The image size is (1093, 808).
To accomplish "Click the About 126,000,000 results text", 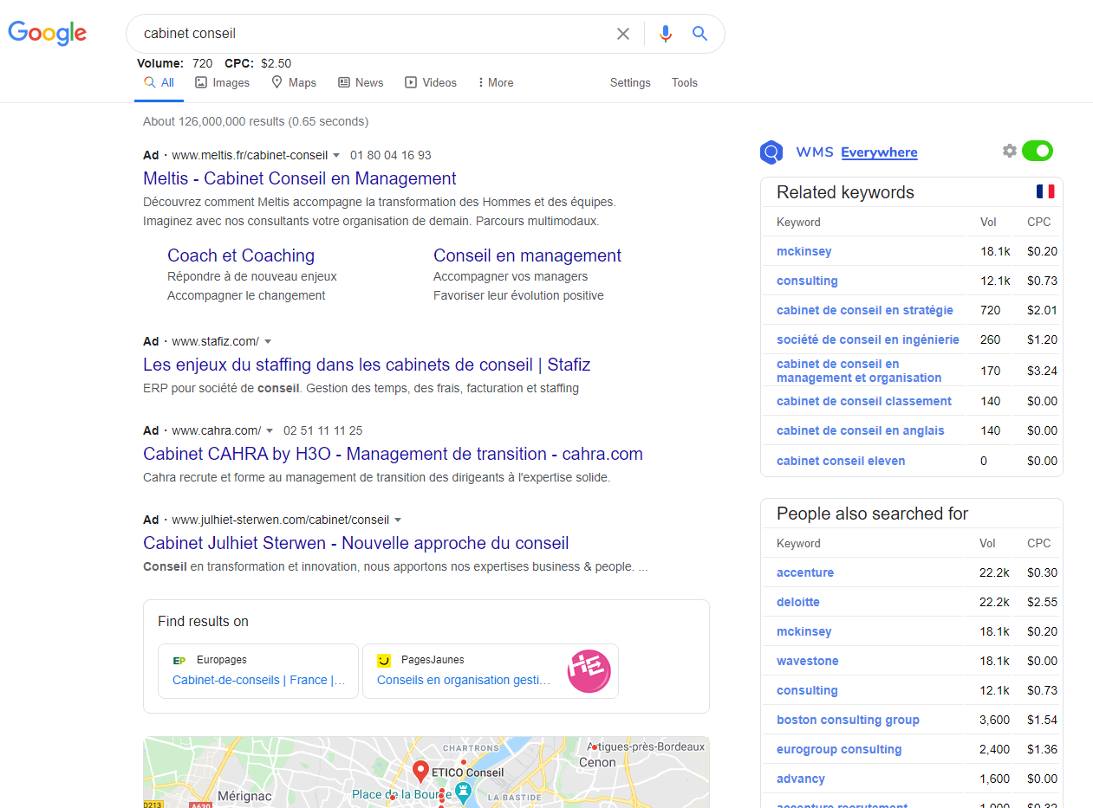I will pos(256,121).
